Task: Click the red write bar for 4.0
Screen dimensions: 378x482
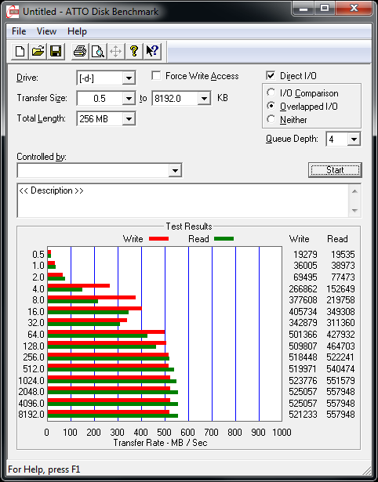Action: click(78, 285)
